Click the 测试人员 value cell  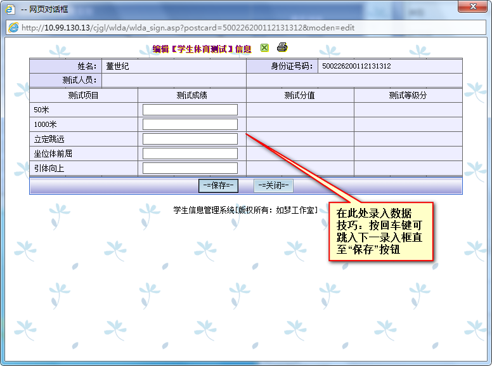pyautogui.click(x=173, y=80)
